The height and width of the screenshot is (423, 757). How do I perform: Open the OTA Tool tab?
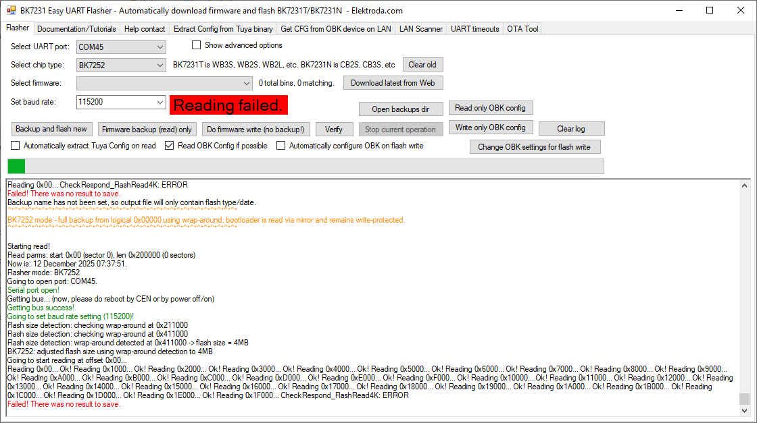click(522, 29)
